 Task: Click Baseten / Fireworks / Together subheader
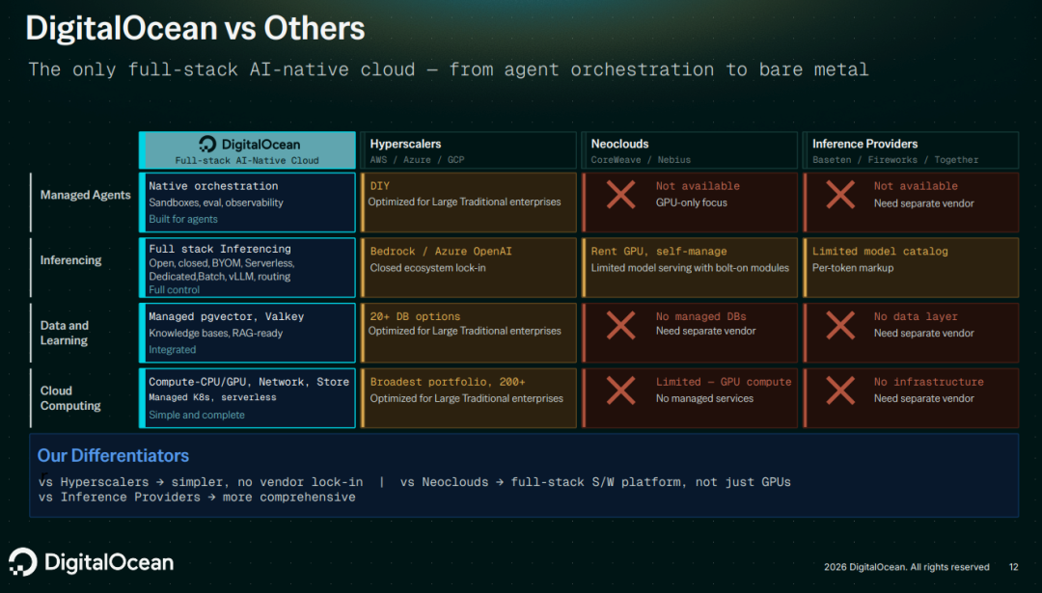click(x=895, y=160)
